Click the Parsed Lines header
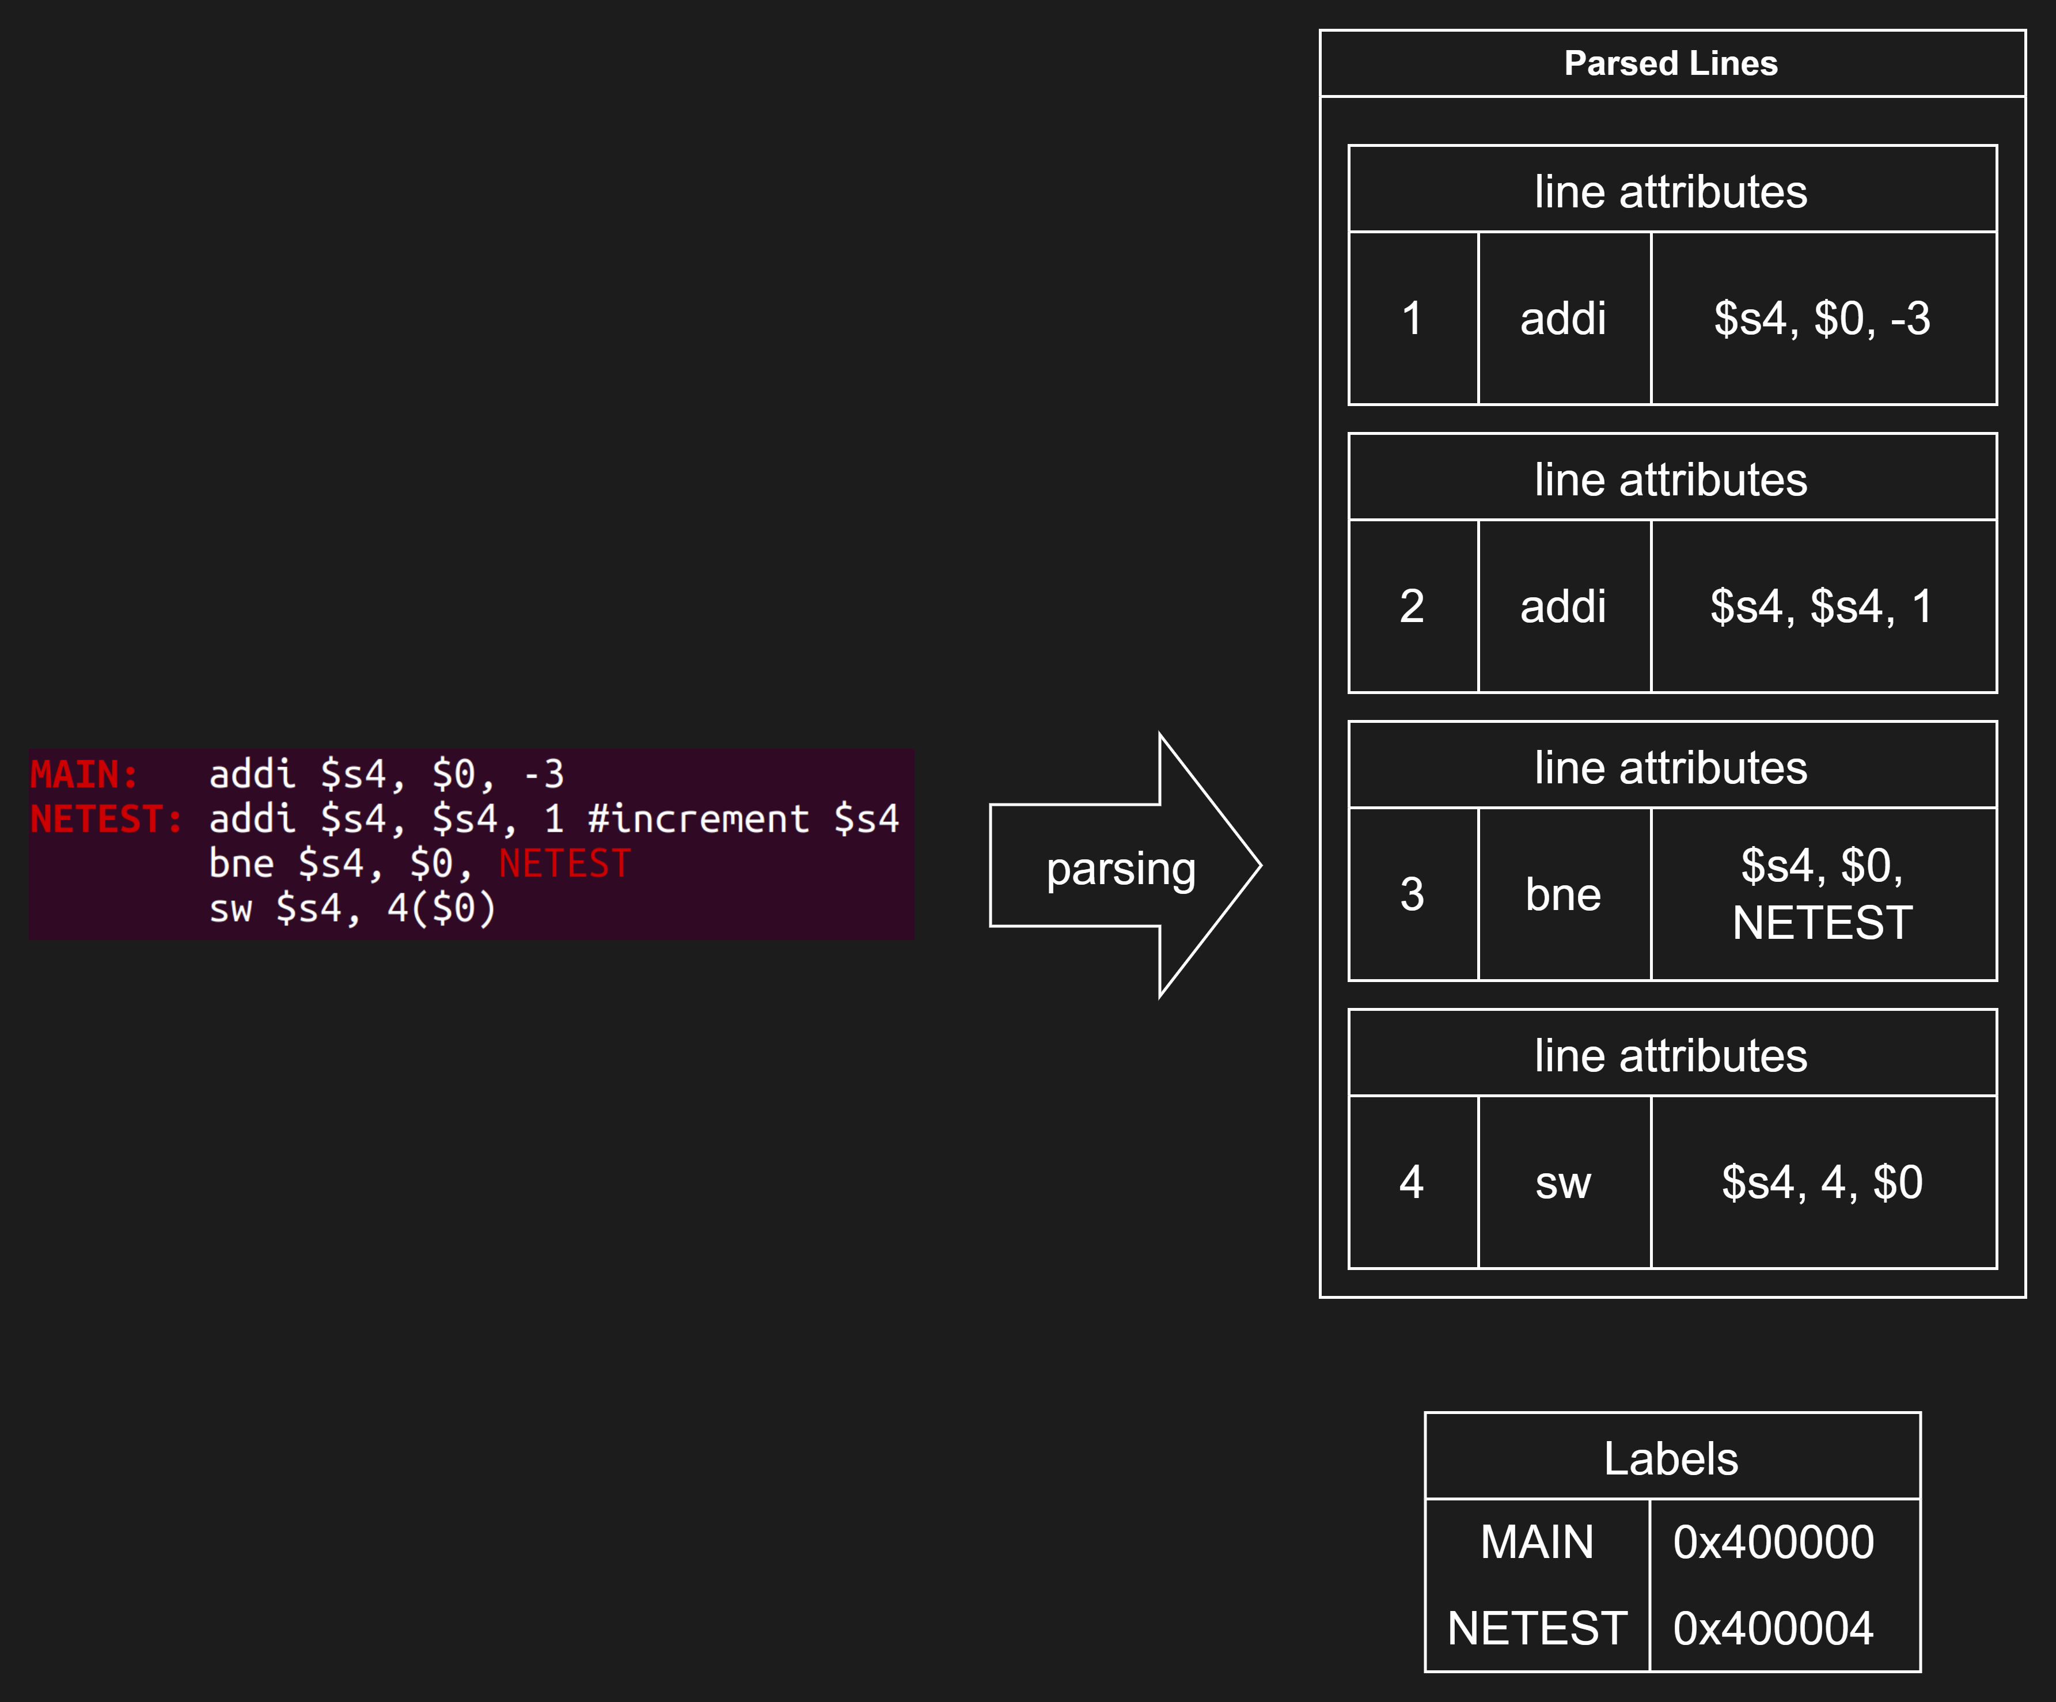This screenshot has height=1702, width=2056. (x=1670, y=64)
